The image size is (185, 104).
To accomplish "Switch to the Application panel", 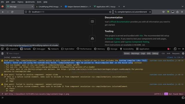I will coord(143,49).
